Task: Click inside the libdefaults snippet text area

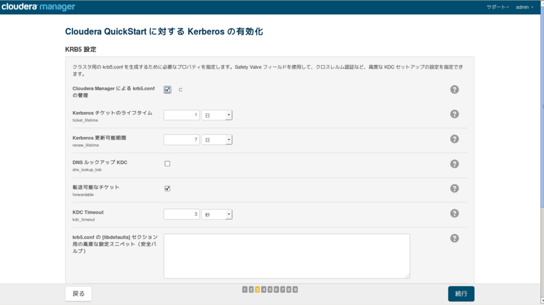Action: point(286,256)
